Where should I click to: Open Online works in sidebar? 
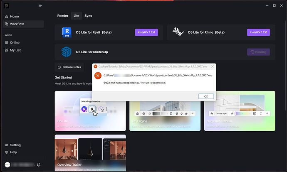pos(23,43)
